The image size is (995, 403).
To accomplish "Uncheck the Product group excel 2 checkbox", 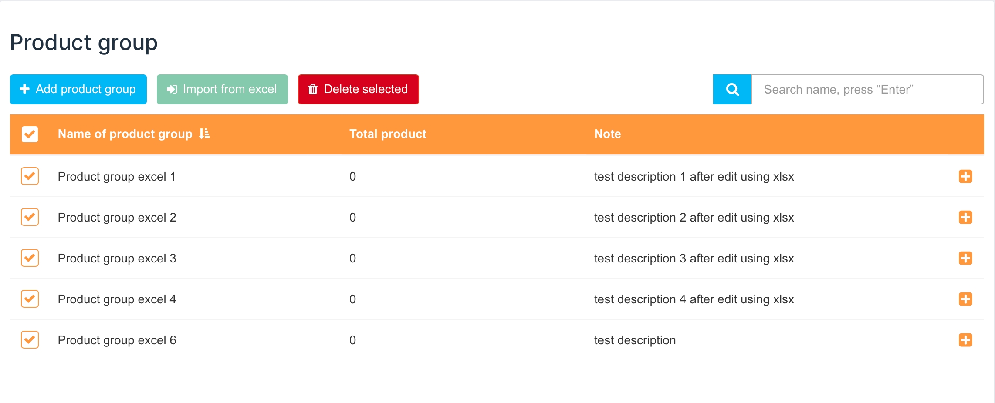I will point(30,217).
